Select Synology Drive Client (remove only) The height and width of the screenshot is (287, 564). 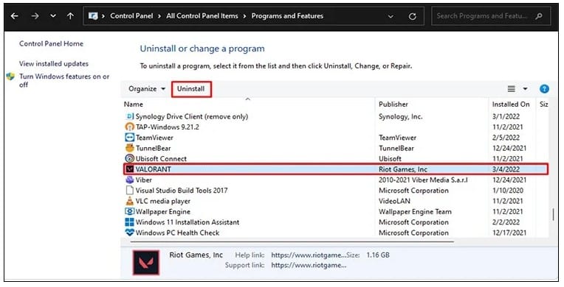(192, 116)
